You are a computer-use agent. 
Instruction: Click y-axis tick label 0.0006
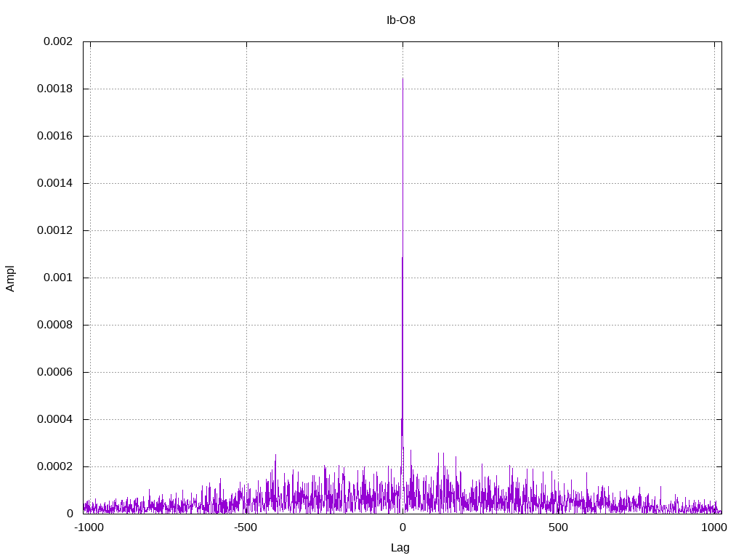coord(55,372)
